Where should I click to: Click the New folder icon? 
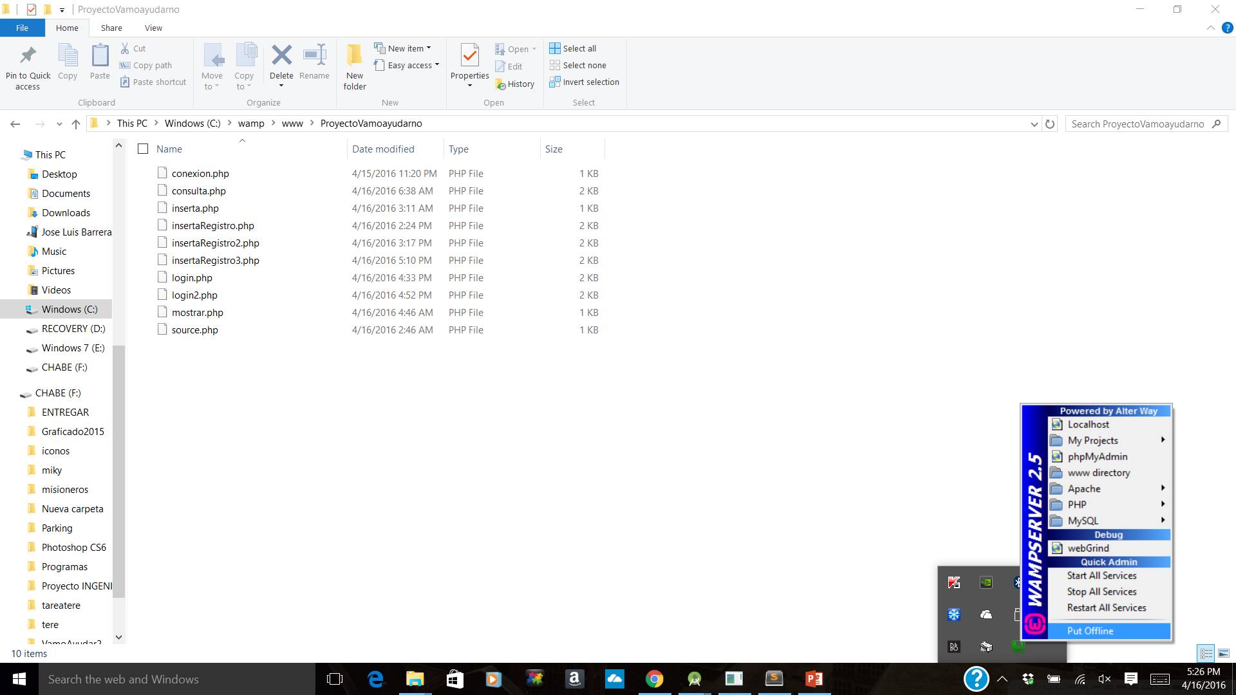tap(354, 55)
